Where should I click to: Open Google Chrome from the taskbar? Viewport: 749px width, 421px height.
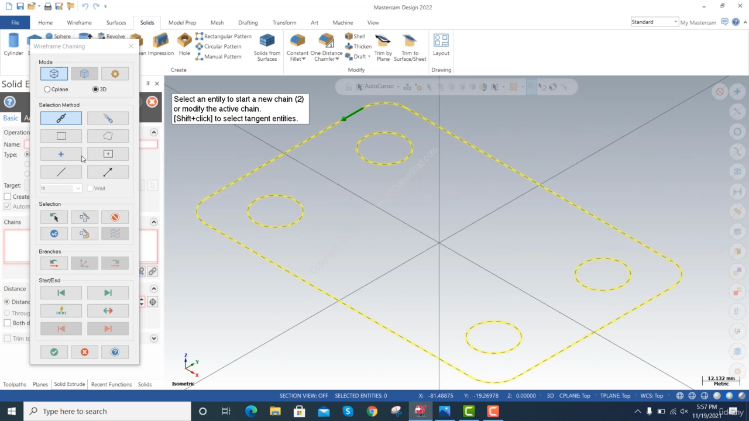point(372,411)
